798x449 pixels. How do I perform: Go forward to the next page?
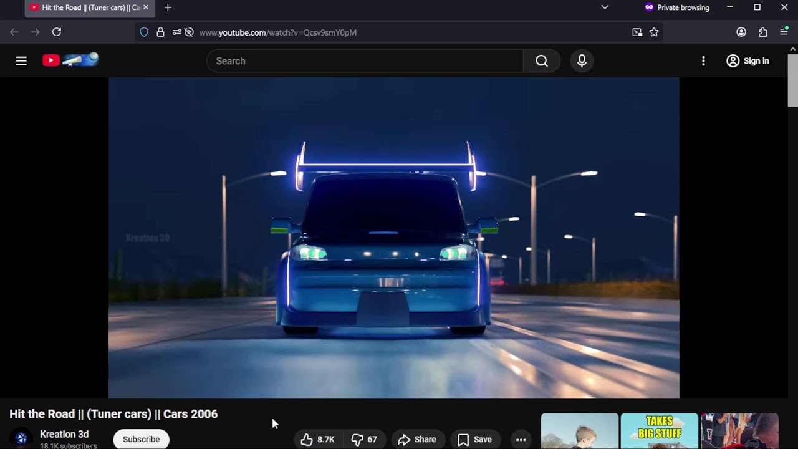[36, 32]
